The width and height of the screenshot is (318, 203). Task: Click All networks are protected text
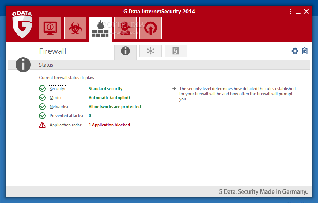115,107
